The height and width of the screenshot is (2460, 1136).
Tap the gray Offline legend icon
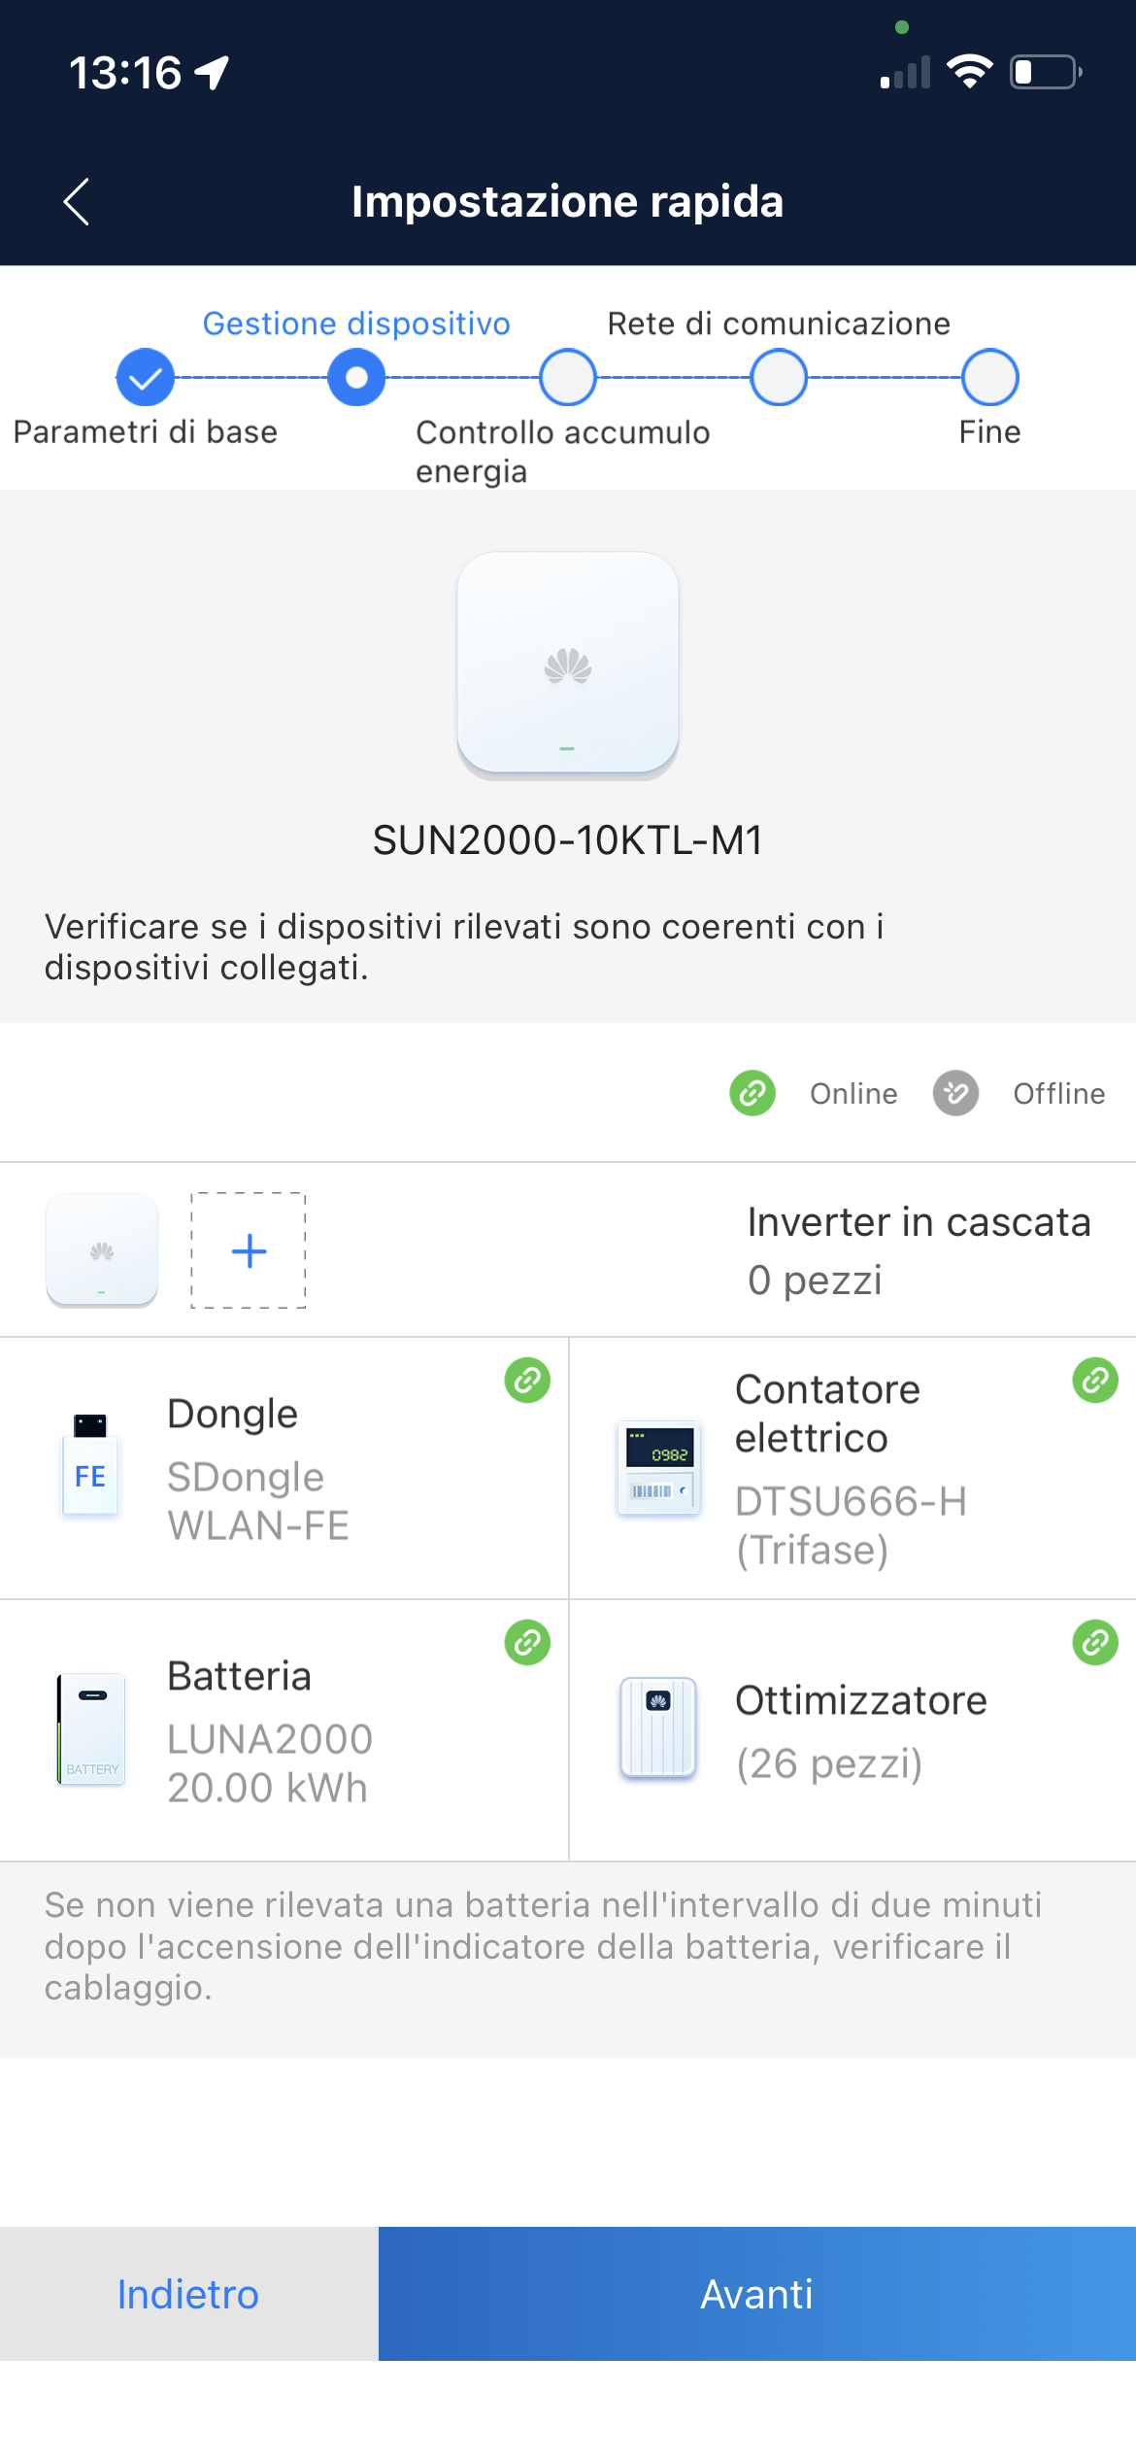955,1093
